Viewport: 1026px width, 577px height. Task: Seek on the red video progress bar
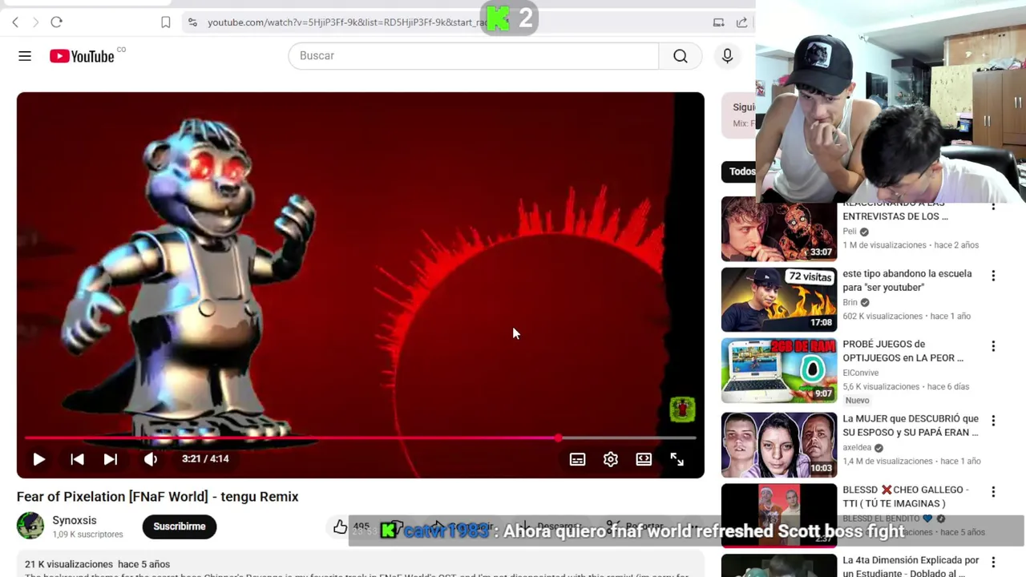[361, 438]
